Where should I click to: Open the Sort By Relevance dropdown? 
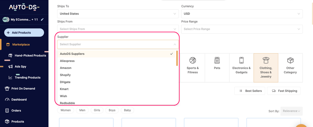coord(291,111)
